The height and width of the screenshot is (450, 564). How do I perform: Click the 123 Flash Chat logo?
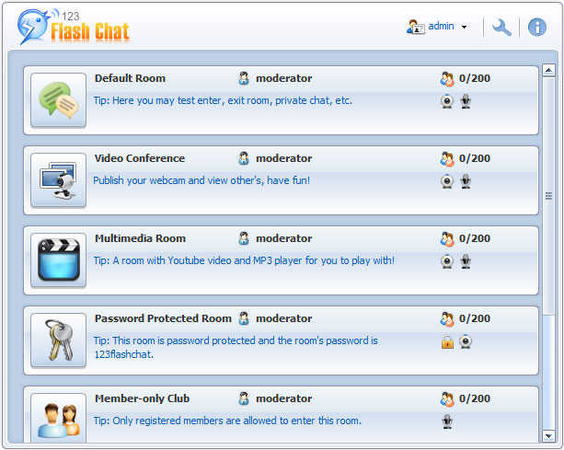tap(74, 28)
